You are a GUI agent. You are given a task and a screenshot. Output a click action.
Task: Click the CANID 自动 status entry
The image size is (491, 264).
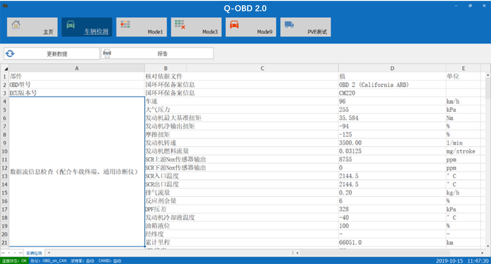[110, 261]
